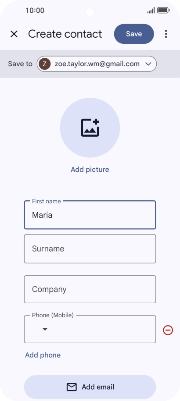The width and height of the screenshot is (180, 401).
Task: Click into the Company field
Action: click(90, 289)
